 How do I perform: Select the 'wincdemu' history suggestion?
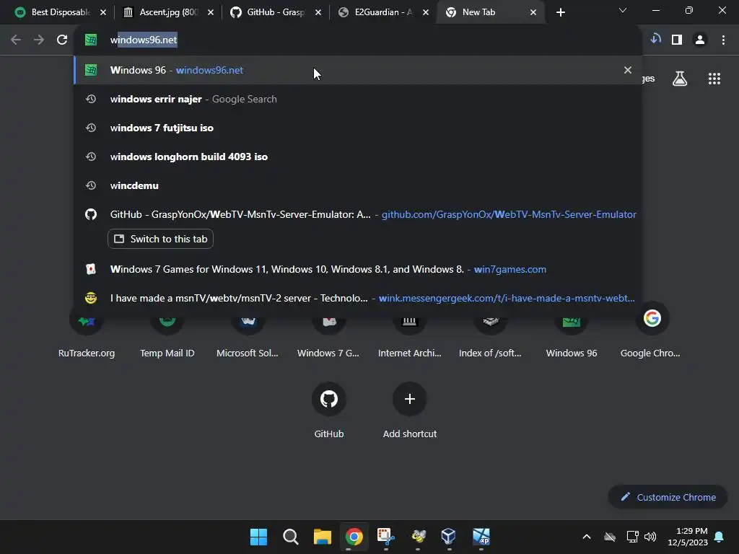coord(358,185)
